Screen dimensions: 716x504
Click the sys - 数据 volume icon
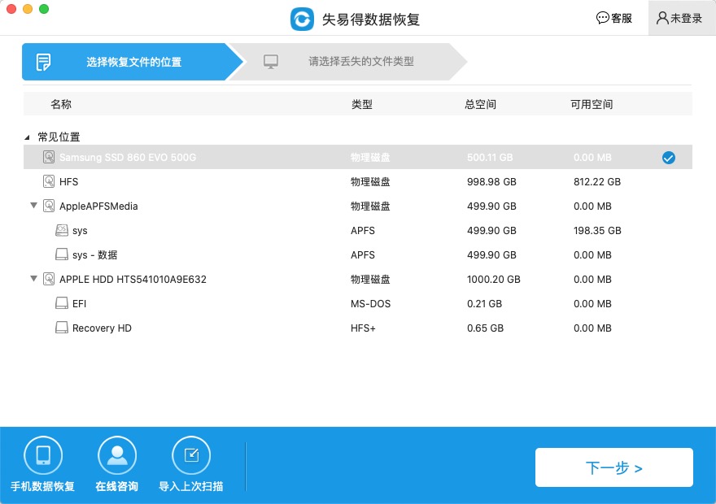[x=62, y=254]
